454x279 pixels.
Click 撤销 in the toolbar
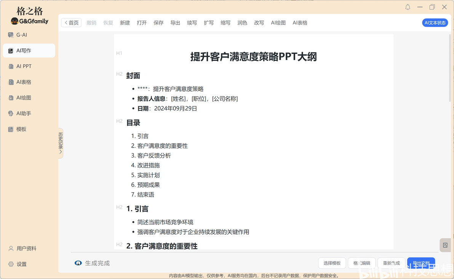coord(91,23)
